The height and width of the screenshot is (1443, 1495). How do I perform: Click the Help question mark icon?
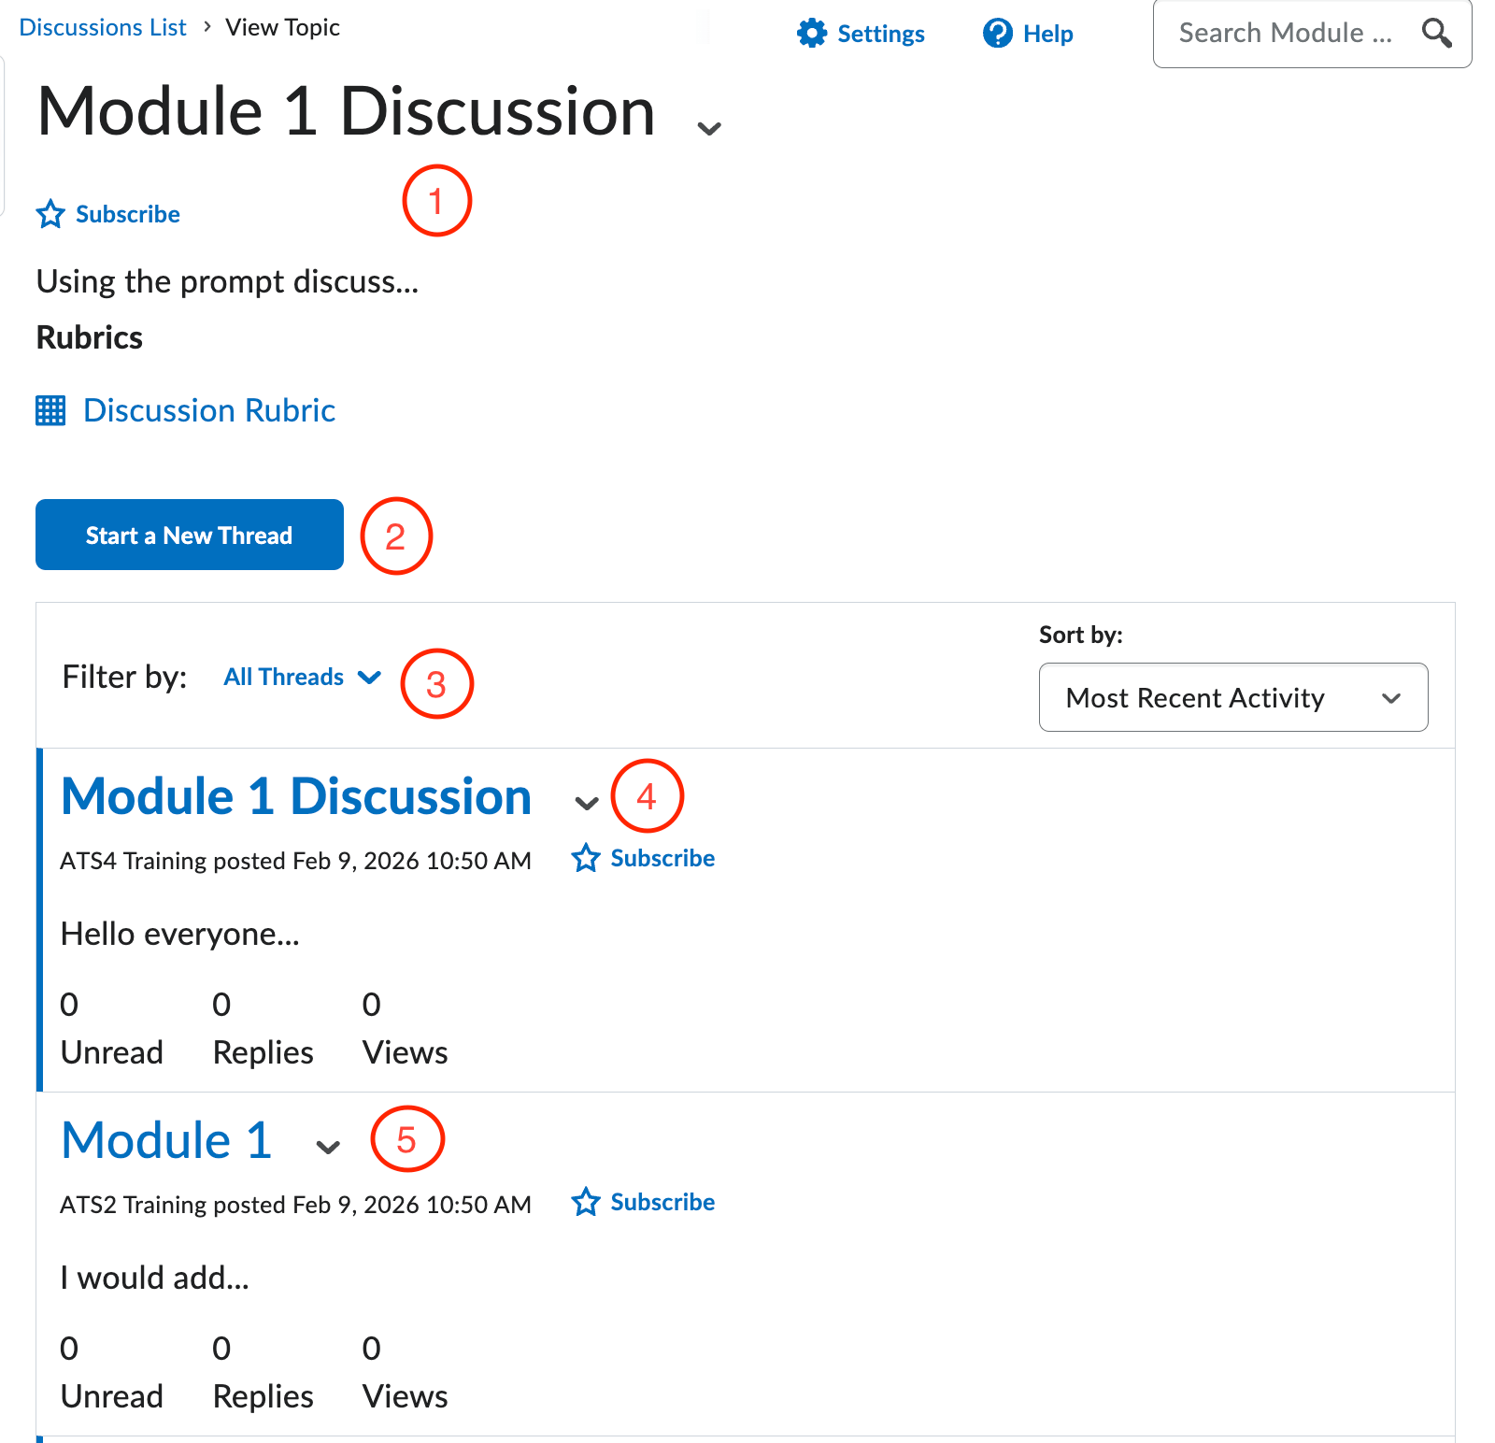(998, 33)
